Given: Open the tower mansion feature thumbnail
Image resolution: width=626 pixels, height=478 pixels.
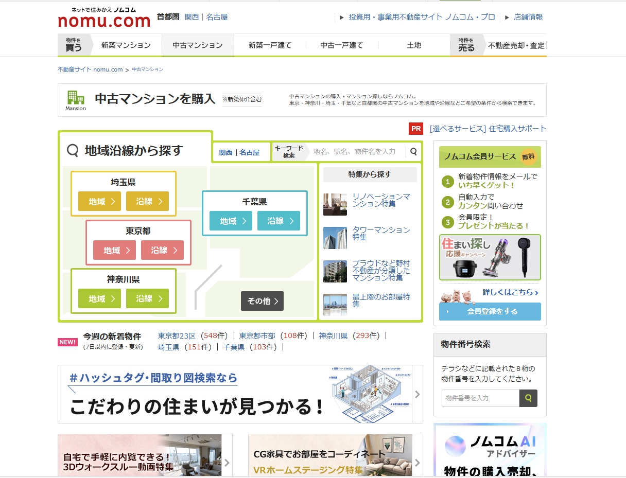Looking at the screenshot, I should (335, 238).
